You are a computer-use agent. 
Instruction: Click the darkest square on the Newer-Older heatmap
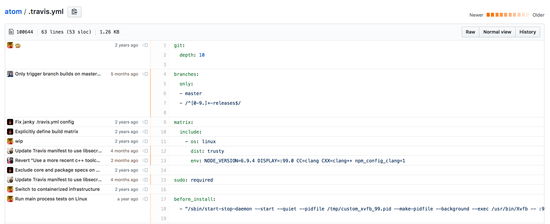click(489, 14)
